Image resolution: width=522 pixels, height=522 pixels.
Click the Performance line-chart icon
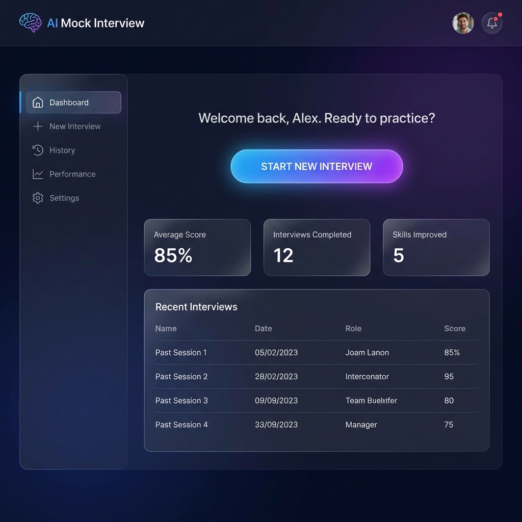tap(37, 174)
